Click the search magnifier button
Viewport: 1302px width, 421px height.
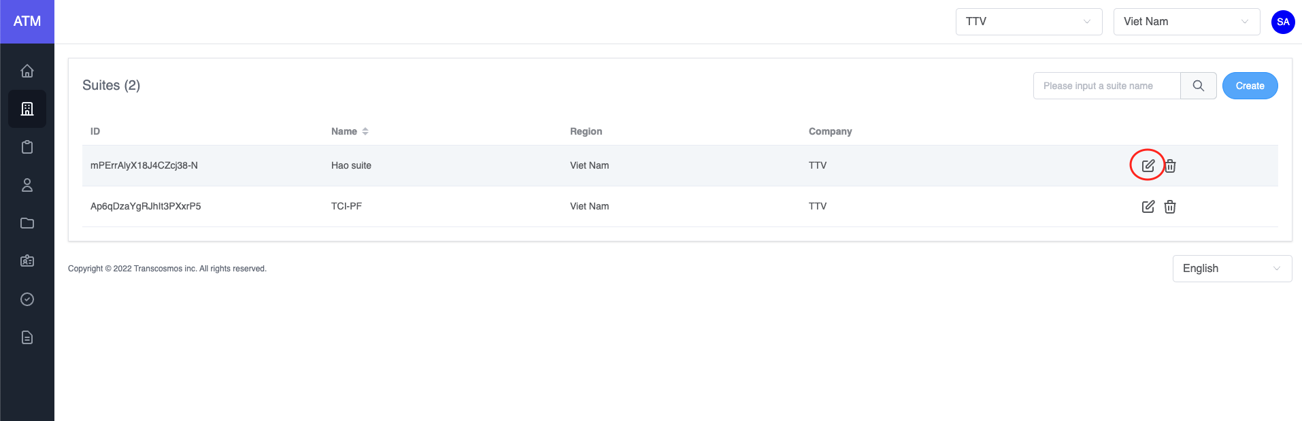pos(1198,86)
